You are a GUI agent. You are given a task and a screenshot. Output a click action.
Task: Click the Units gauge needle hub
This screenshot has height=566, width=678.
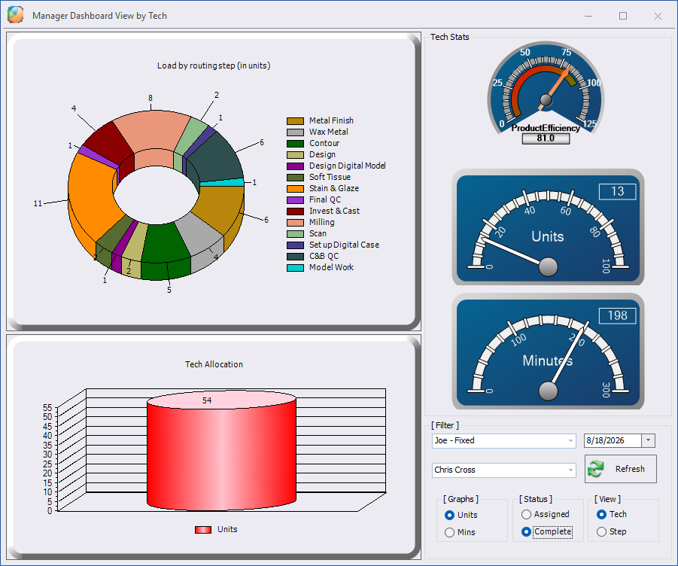tap(548, 266)
